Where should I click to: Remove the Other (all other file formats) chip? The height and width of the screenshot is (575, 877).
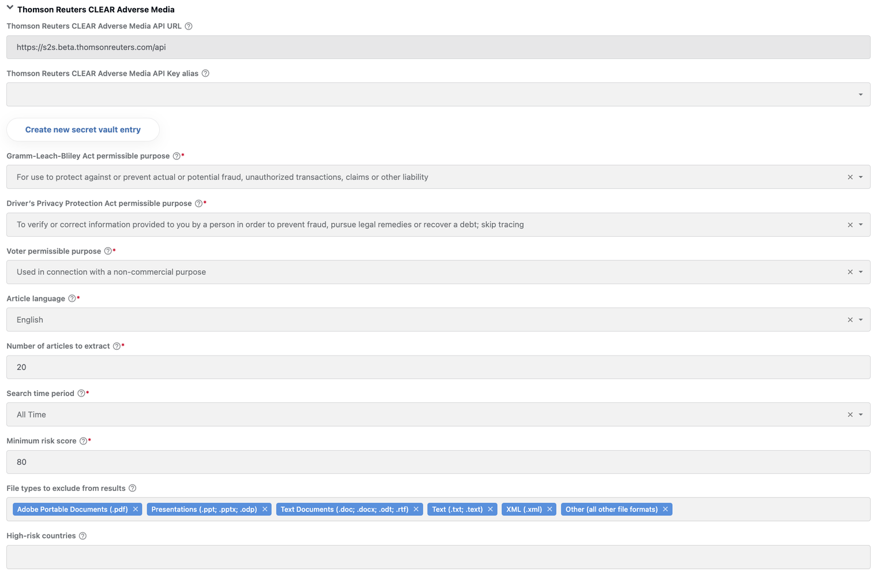point(665,509)
